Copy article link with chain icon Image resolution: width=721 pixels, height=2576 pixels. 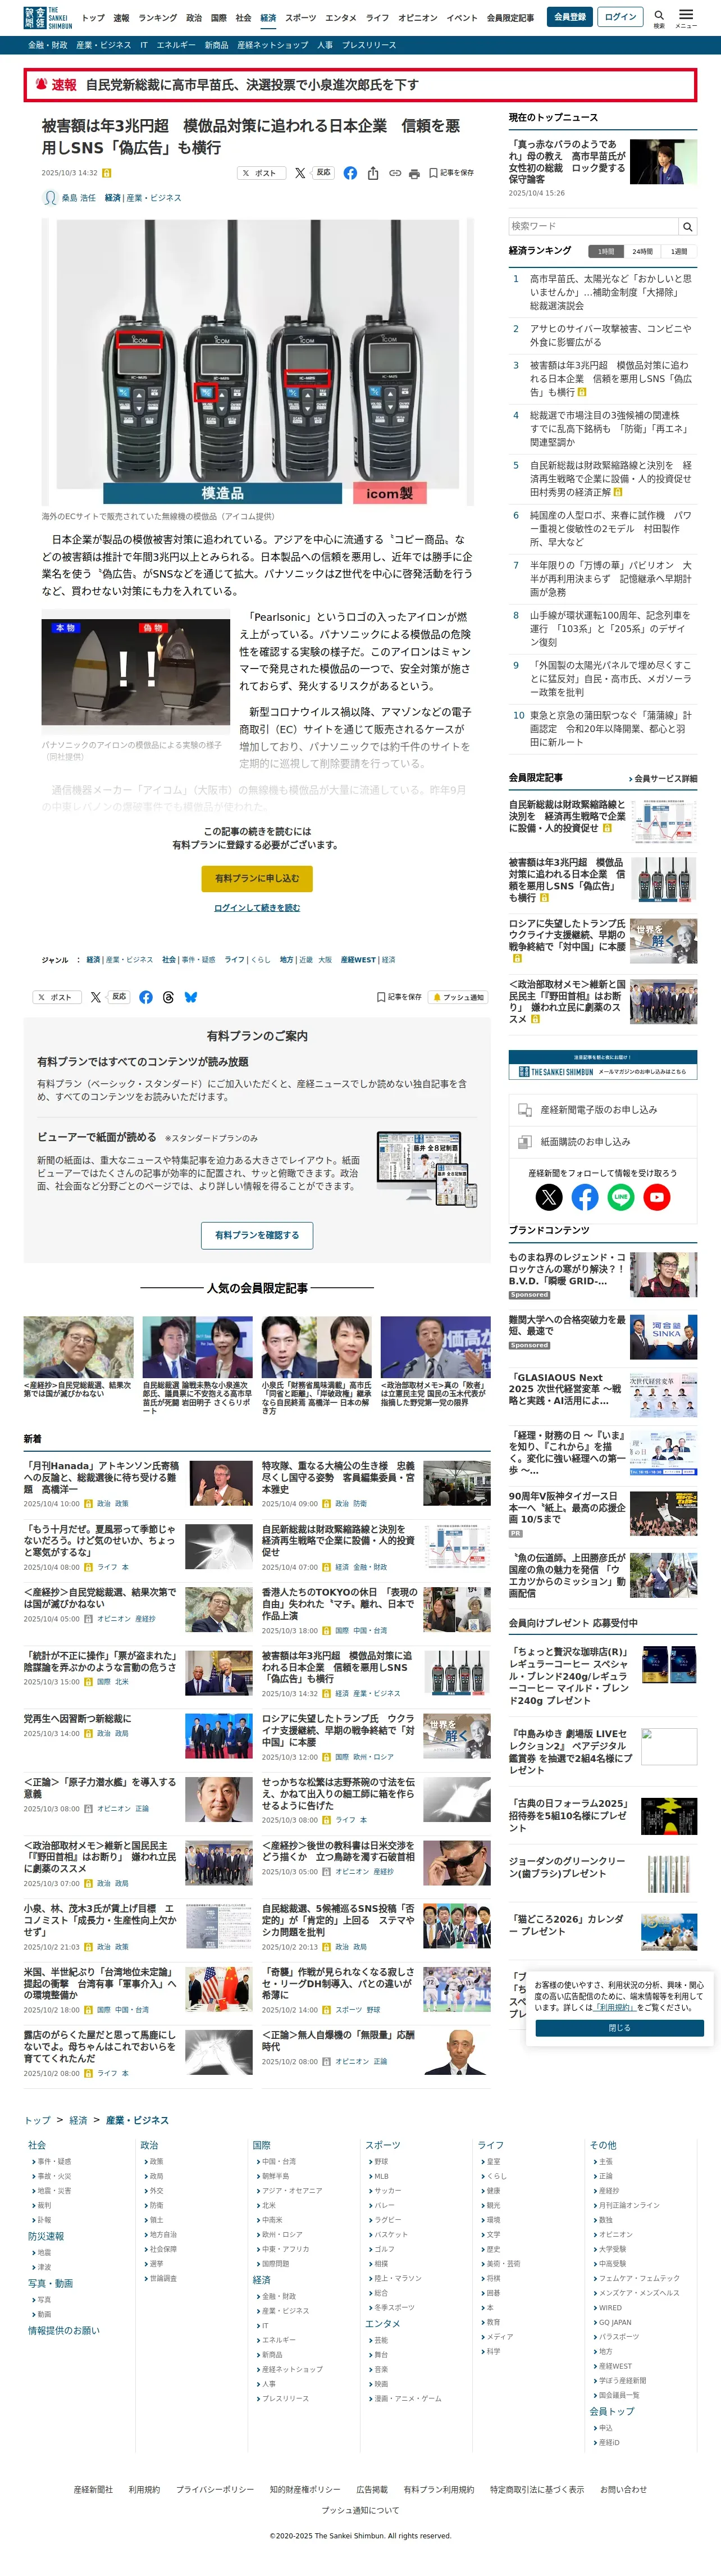pos(395,173)
